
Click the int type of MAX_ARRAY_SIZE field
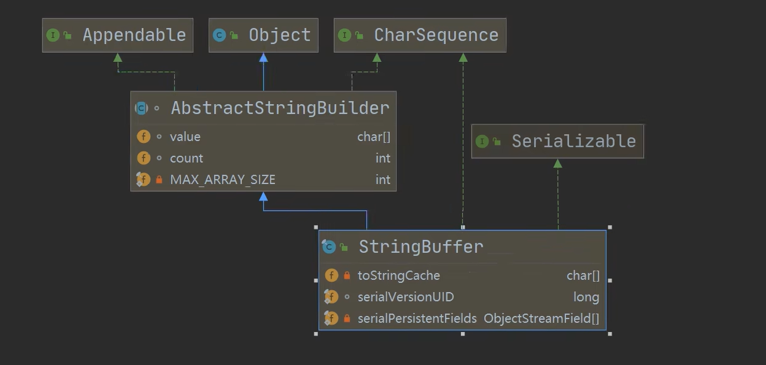[x=383, y=180]
